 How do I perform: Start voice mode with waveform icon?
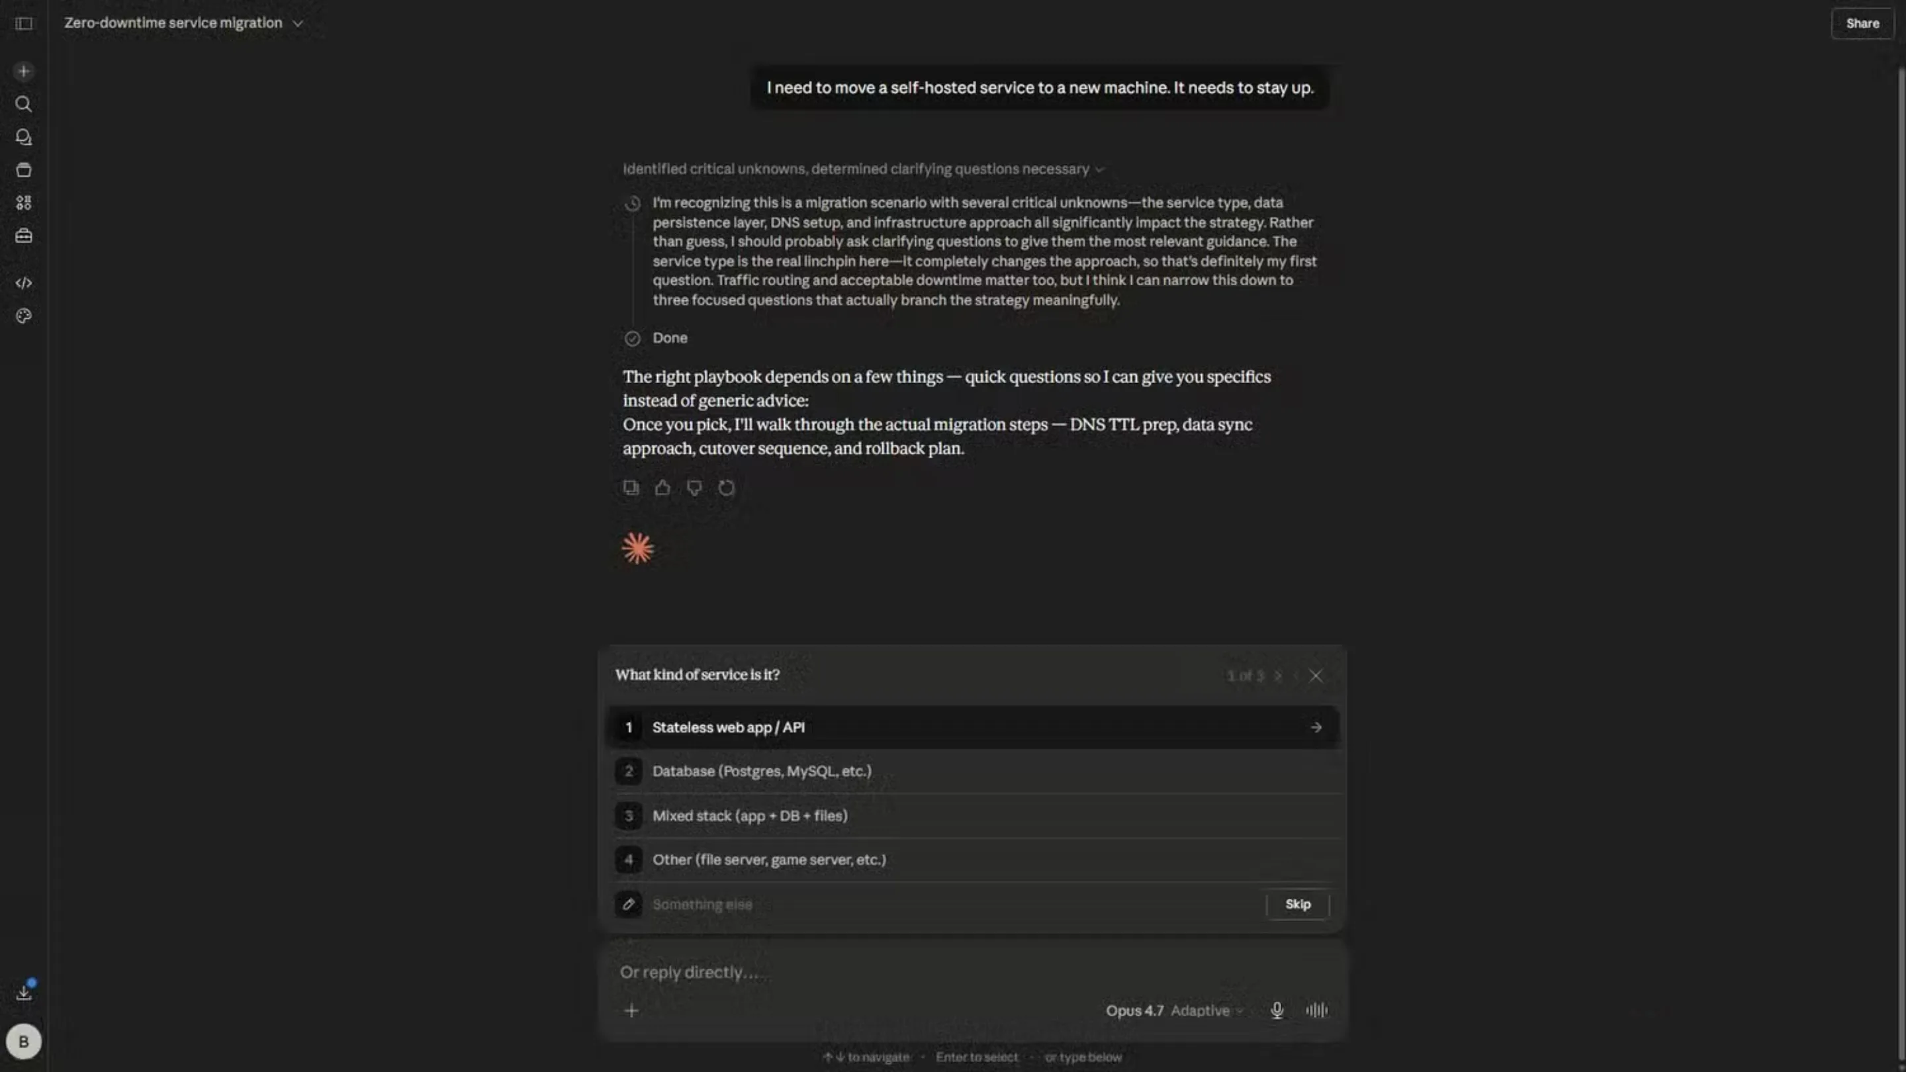click(x=1316, y=1010)
